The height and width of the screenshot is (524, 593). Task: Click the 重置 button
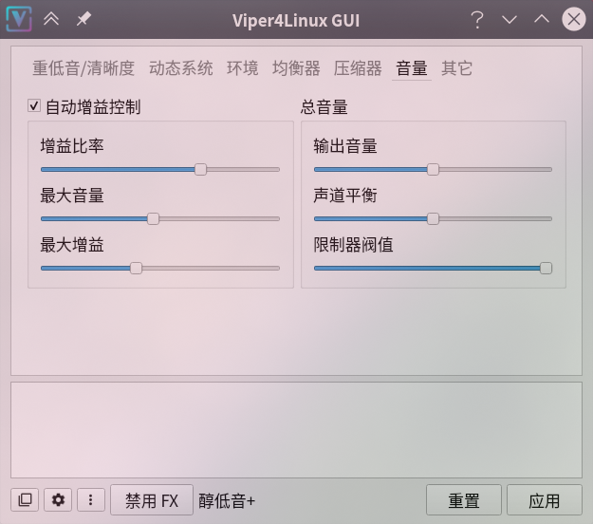(464, 500)
